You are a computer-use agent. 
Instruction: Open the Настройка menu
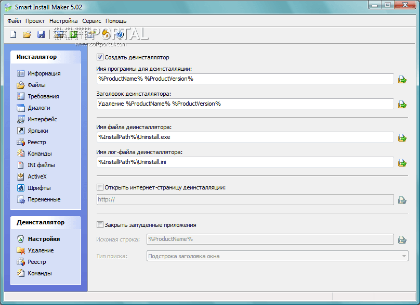[x=63, y=21]
